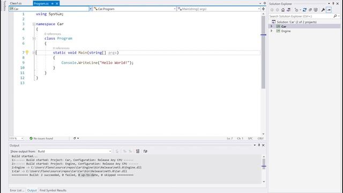
Task: Click the Collapse All icon in Solution Explorer
Action: pyautogui.click(x=310, y=10)
